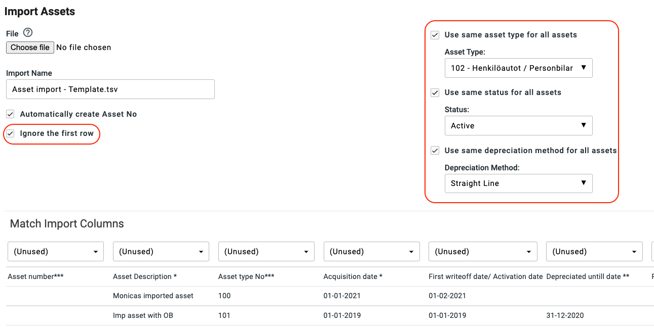Disable Use same status for all assets
The height and width of the screenshot is (327, 654).
click(435, 93)
